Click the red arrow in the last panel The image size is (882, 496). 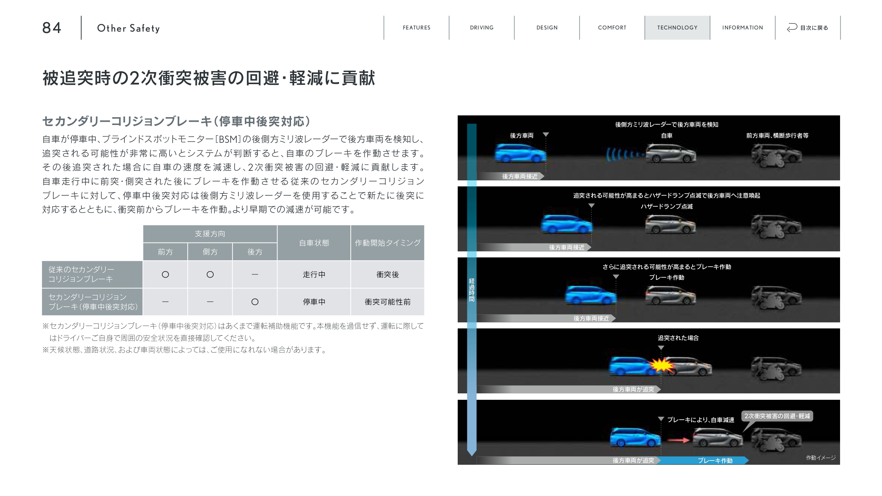pos(678,440)
